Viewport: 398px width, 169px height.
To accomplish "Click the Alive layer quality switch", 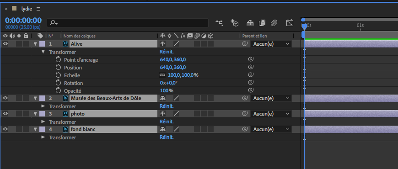I will (x=176, y=44).
